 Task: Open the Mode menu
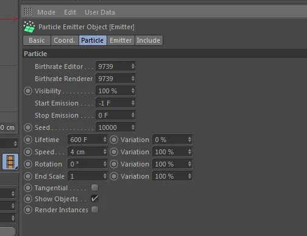pyautogui.click(x=46, y=12)
